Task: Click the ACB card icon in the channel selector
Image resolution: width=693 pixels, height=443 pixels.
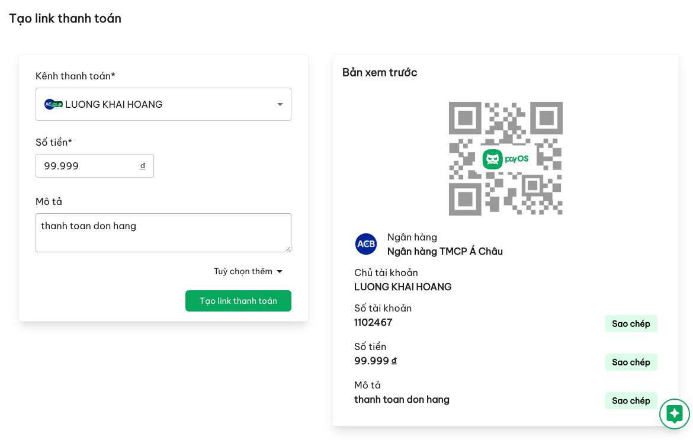Action: point(53,104)
